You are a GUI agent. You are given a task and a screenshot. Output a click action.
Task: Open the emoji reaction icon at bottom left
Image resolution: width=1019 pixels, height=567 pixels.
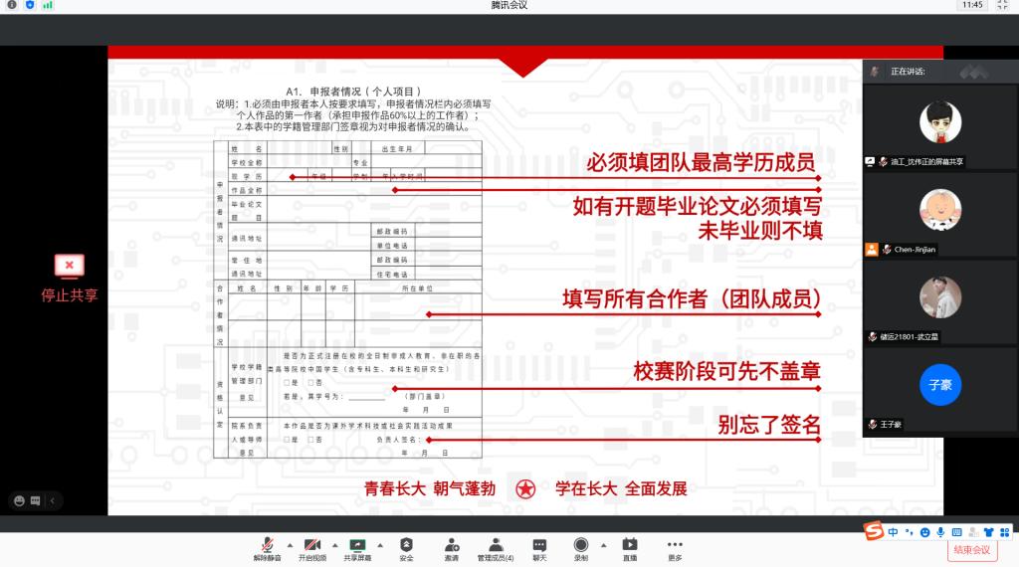(18, 500)
